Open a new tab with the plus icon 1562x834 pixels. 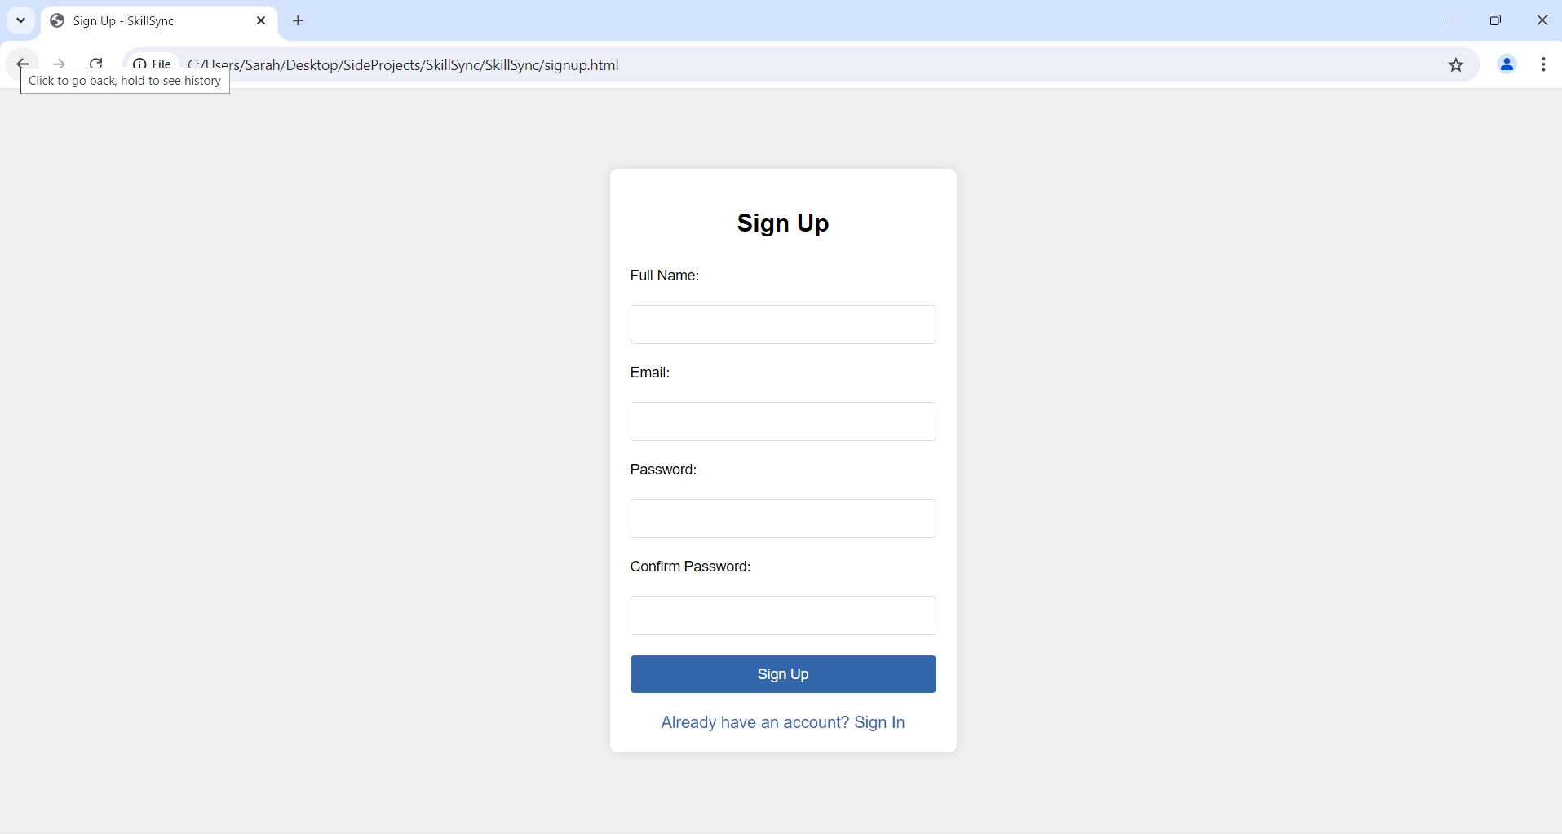coord(299,20)
